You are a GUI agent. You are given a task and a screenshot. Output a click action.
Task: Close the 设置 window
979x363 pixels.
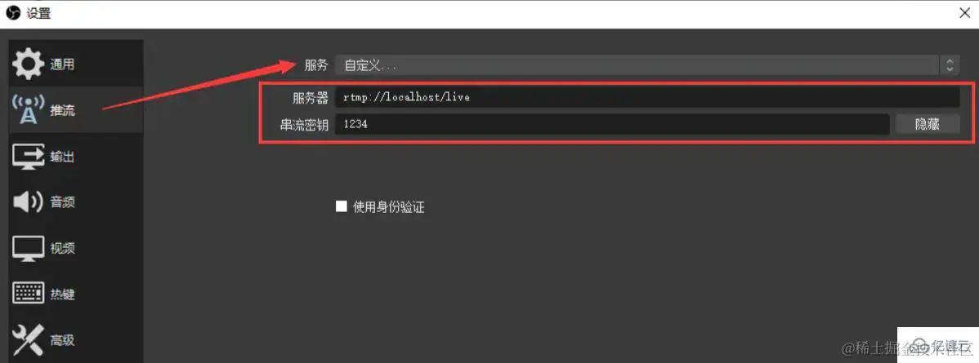click(x=964, y=13)
